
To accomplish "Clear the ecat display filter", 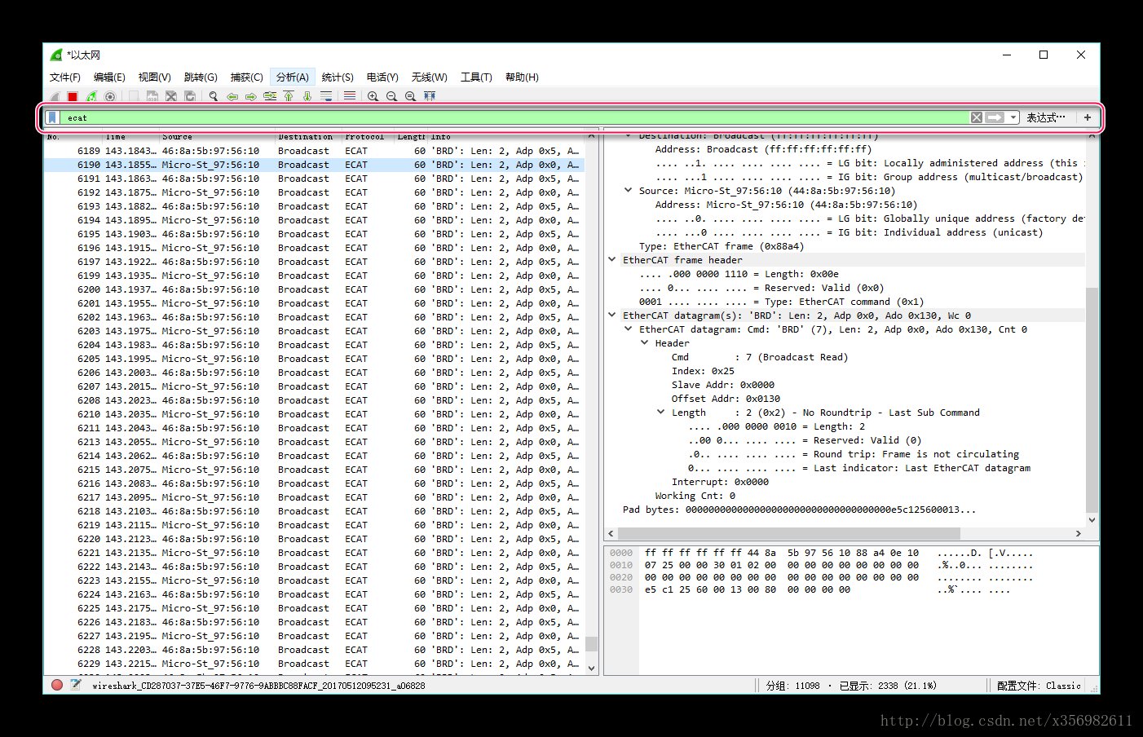I will point(976,117).
